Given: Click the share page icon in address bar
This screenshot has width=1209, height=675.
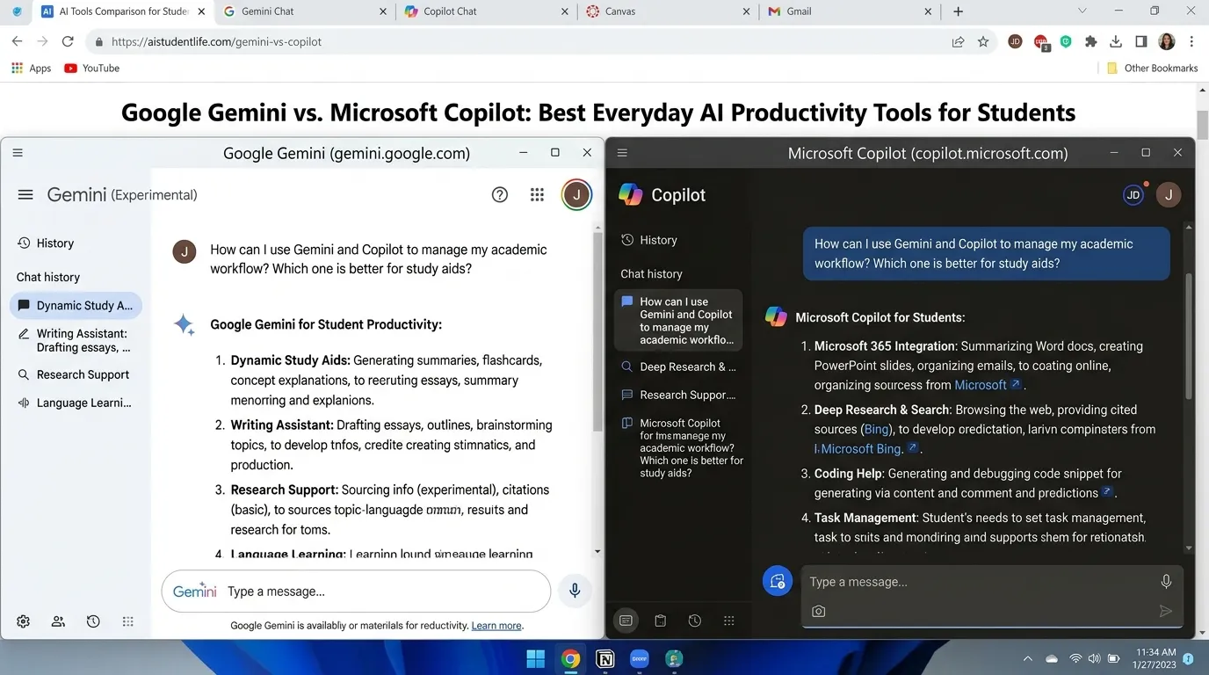Looking at the screenshot, I should pos(958,41).
